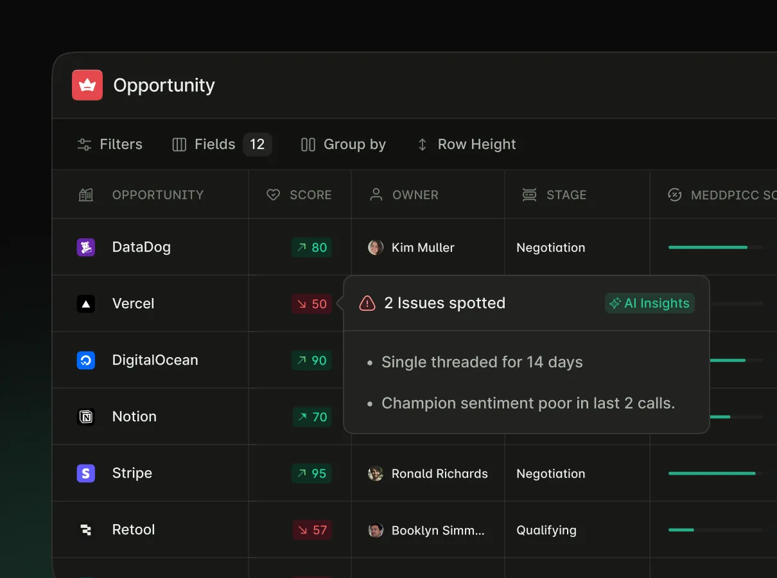Viewport: 777px width, 578px height.
Task: Select the truncated Booklyn Simm... owner name
Action: (x=438, y=530)
